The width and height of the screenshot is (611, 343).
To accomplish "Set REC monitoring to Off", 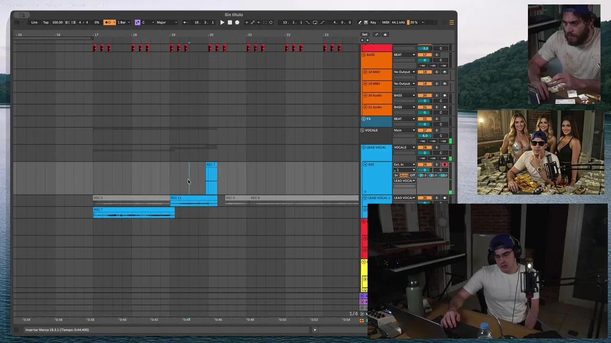I will (x=412, y=175).
